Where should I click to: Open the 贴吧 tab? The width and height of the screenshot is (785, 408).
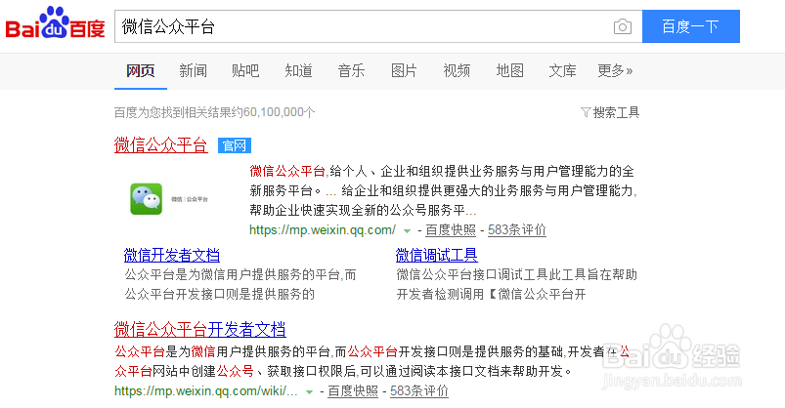click(x=245, y=71)
